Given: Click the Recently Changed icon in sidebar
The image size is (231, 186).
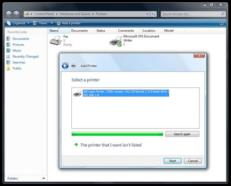Looking at the screenshot, I should (x=9, y=56).
